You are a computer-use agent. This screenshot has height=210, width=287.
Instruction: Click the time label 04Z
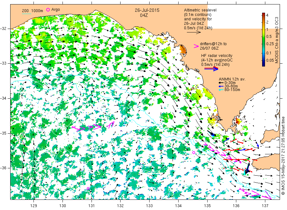coord(144,15)
